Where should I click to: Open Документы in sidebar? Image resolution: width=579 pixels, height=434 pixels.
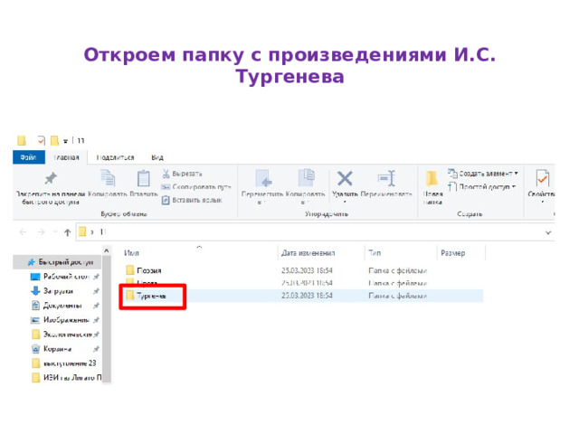[x=57, y=306]
